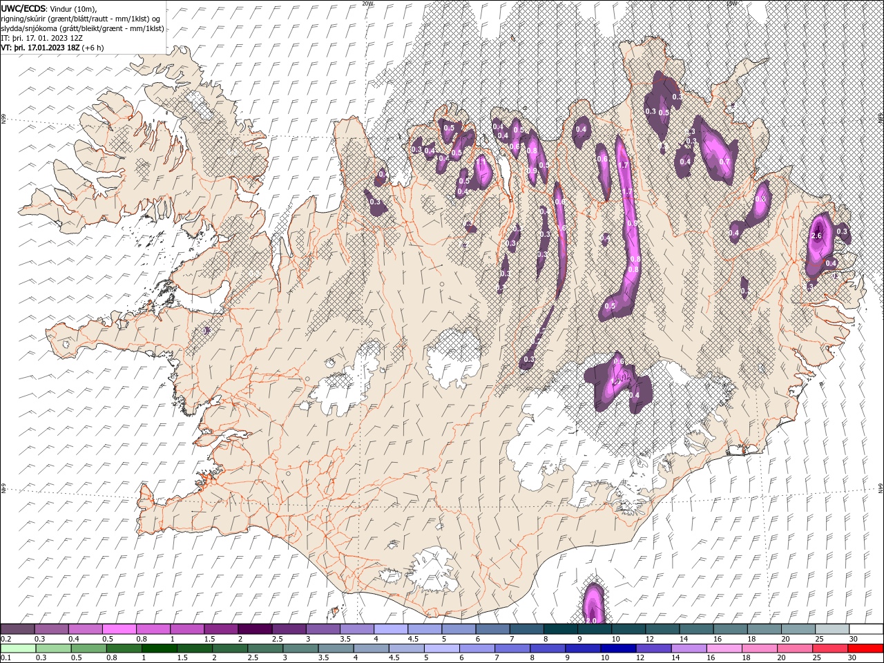
Task: Click the 15W longitude label at top
Action: (731, 3)
